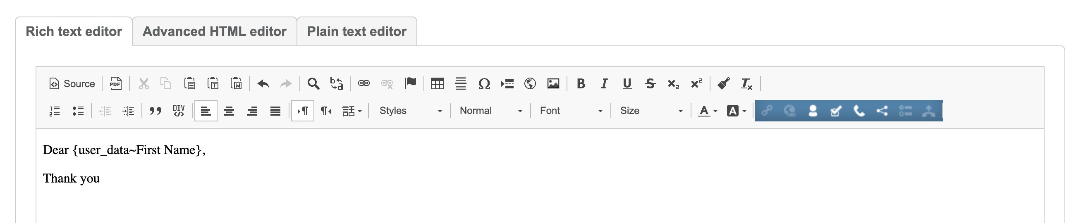Screen dimensions: 1081x223
Task: Switch to Plain text editor tab
Action: [357, 31]
